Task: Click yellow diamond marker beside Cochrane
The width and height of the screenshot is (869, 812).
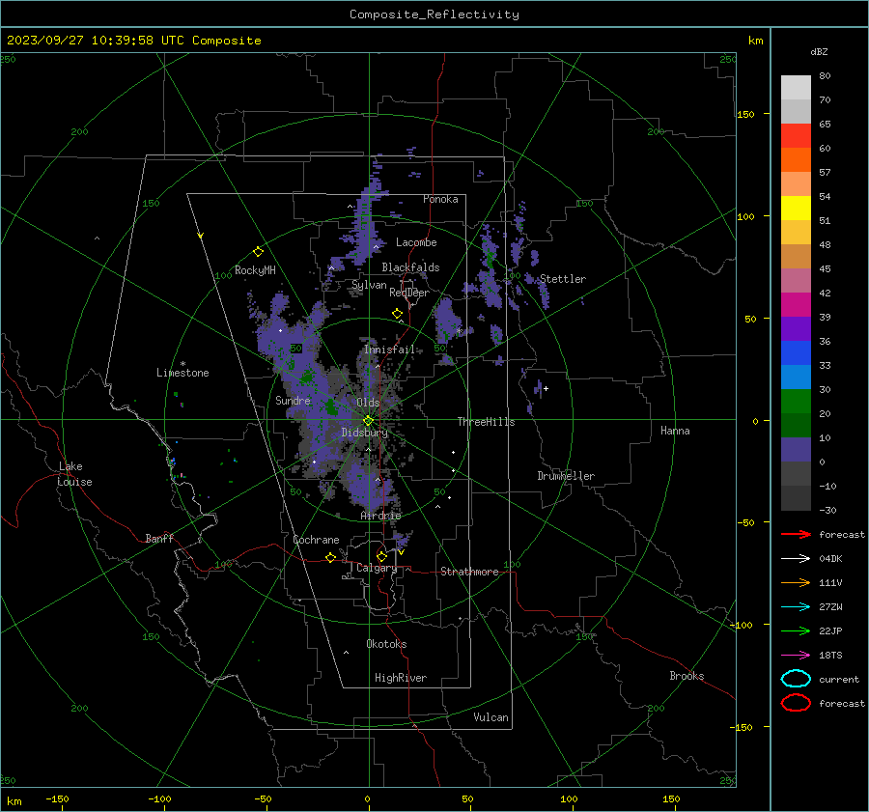Action: coord(330,557)
